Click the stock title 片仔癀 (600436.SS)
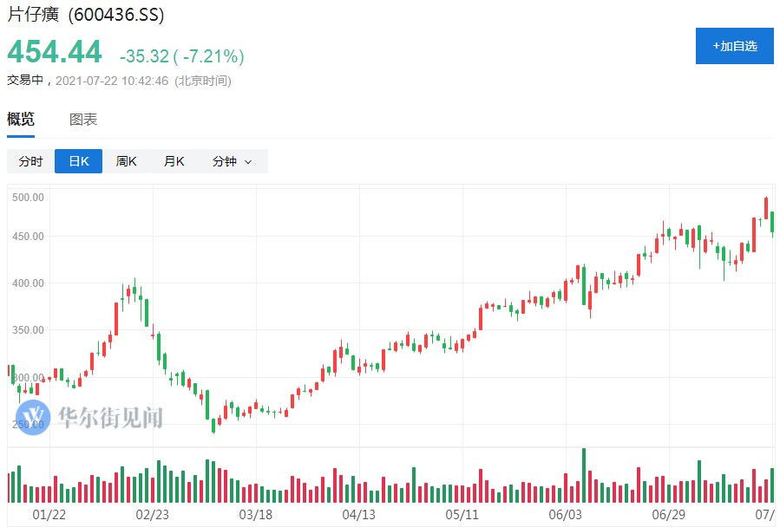The image size is (780, 527). pyautogui.click(x=86, y=16)
